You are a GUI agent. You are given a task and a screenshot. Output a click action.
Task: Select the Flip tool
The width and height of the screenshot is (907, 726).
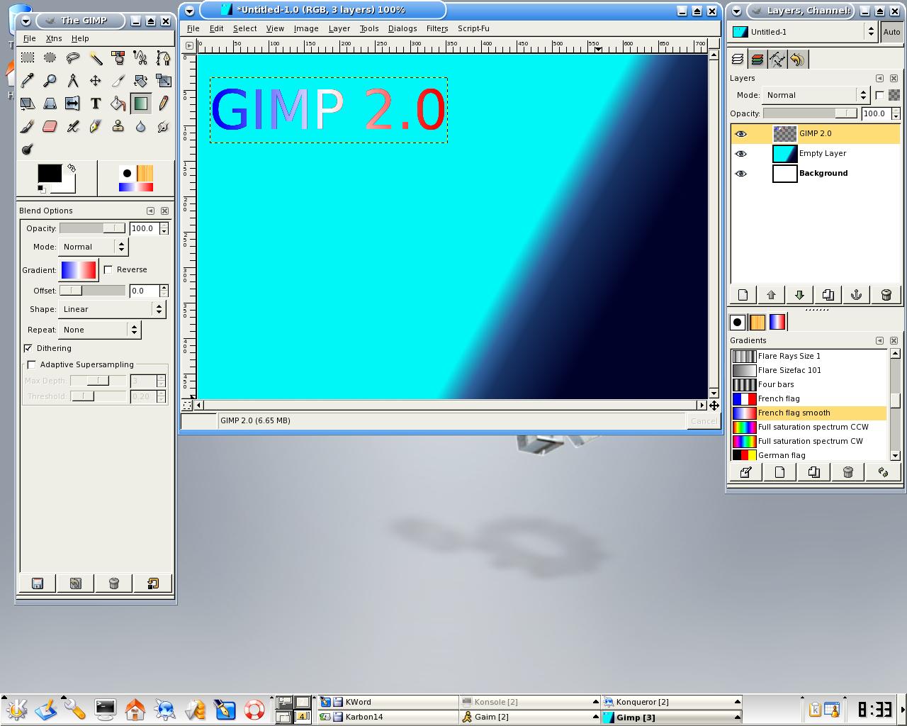73,104
